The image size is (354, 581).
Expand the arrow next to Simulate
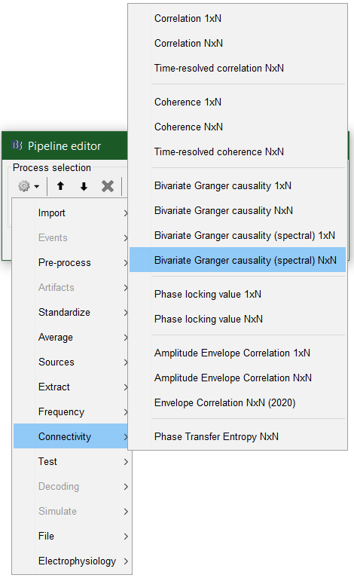pyautogui.click(x=126, y=512)
